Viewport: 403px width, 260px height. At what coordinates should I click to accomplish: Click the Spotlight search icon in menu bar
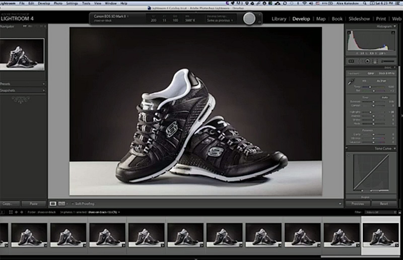pos(365,4)
